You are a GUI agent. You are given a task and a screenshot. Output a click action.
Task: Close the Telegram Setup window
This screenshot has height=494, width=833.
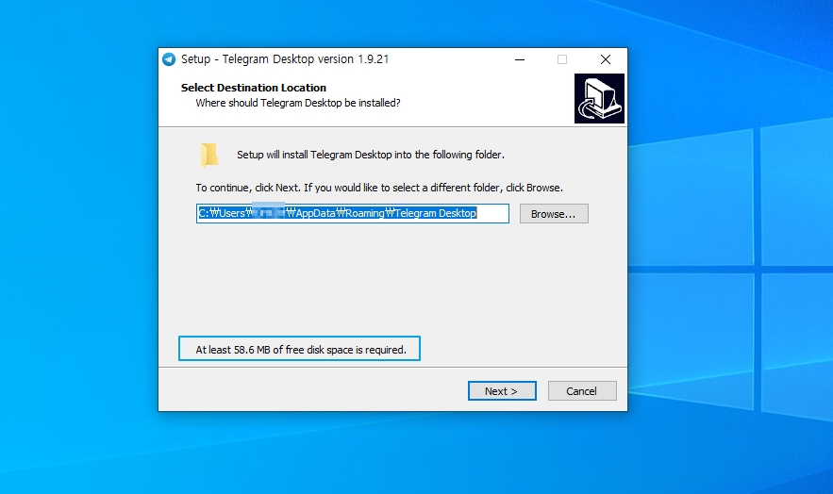pyautogui.click(x=605, y=59)
